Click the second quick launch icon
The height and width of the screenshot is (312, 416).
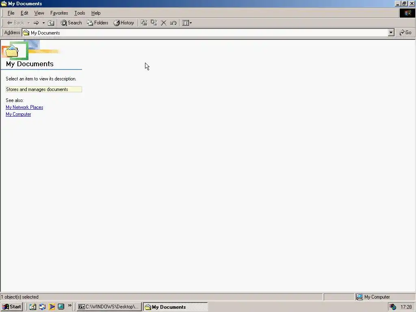(42, 307)
